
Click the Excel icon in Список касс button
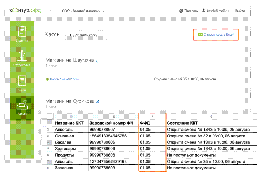click(200, 34)
